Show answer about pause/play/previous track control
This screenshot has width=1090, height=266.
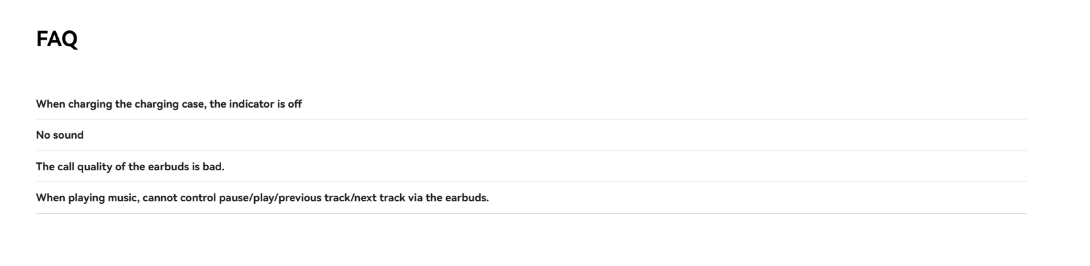point(531,198)
